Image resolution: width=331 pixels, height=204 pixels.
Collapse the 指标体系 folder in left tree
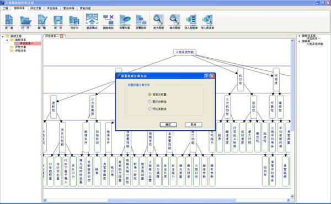[x=7, y=40]
